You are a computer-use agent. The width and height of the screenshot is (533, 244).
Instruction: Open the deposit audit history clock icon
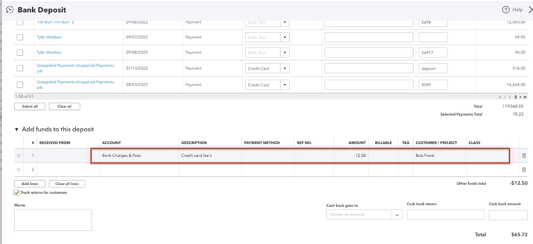[x=10, y=9]
